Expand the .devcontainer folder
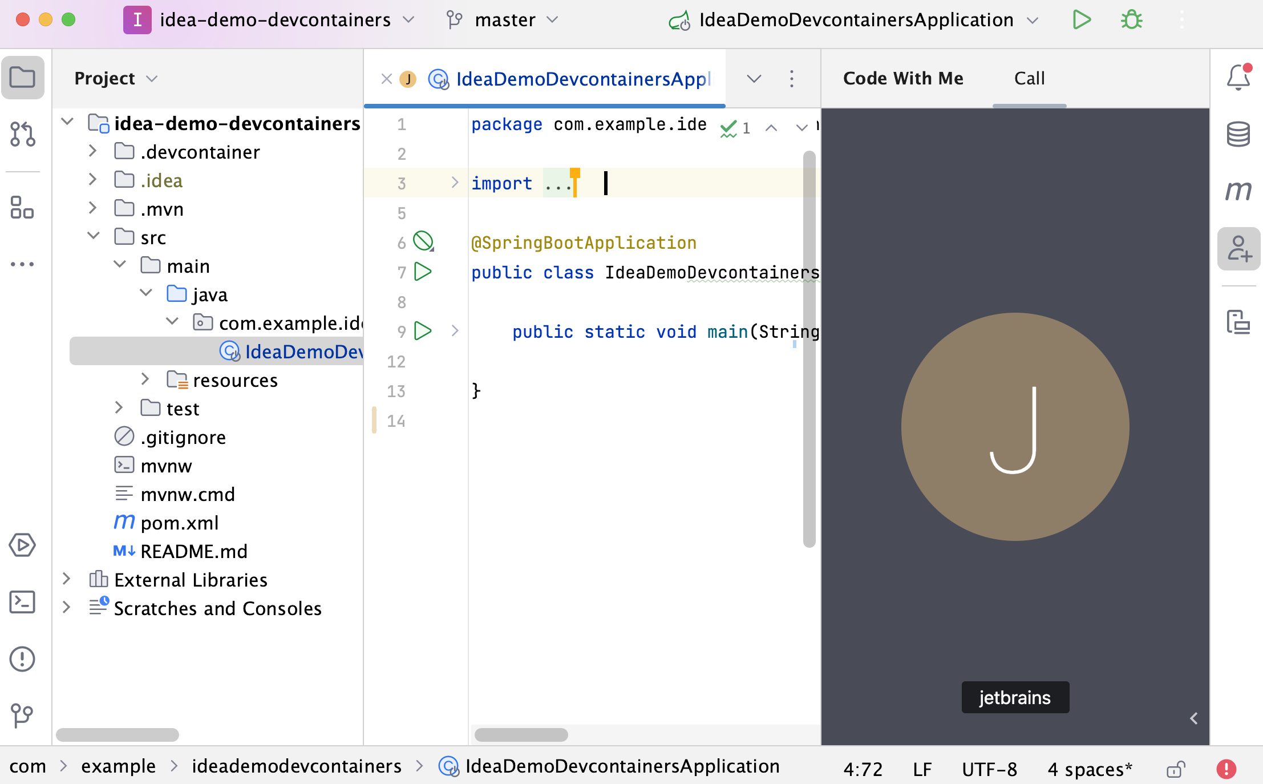This screenshot has height=784, width=1263. [x=92, y=151]
